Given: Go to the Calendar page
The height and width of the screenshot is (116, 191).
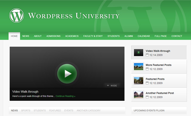Looking at the screenshot, I should pos(144,36).
